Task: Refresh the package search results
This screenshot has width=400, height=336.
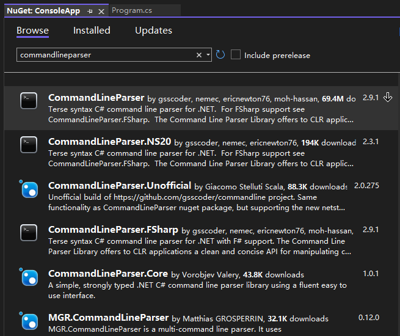Action: coord(220,54)
